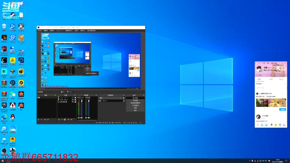The image size is (290, 163).
Task: Remove the selected scene with the minus icon
Action: tap(41, 120)
